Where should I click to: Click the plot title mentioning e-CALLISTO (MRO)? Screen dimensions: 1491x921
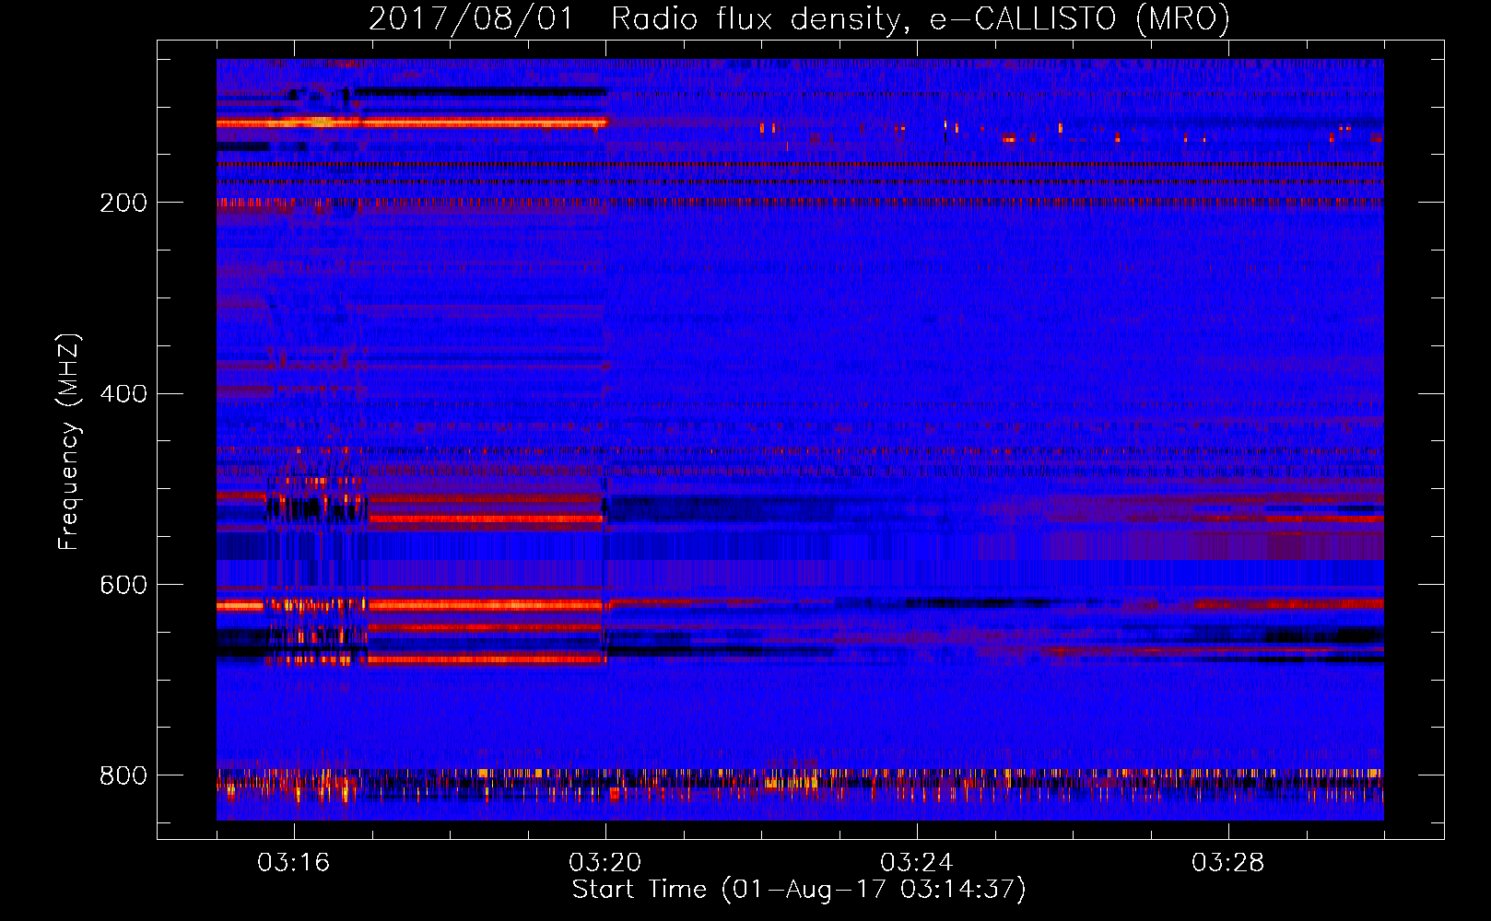[x=799, y=18]
